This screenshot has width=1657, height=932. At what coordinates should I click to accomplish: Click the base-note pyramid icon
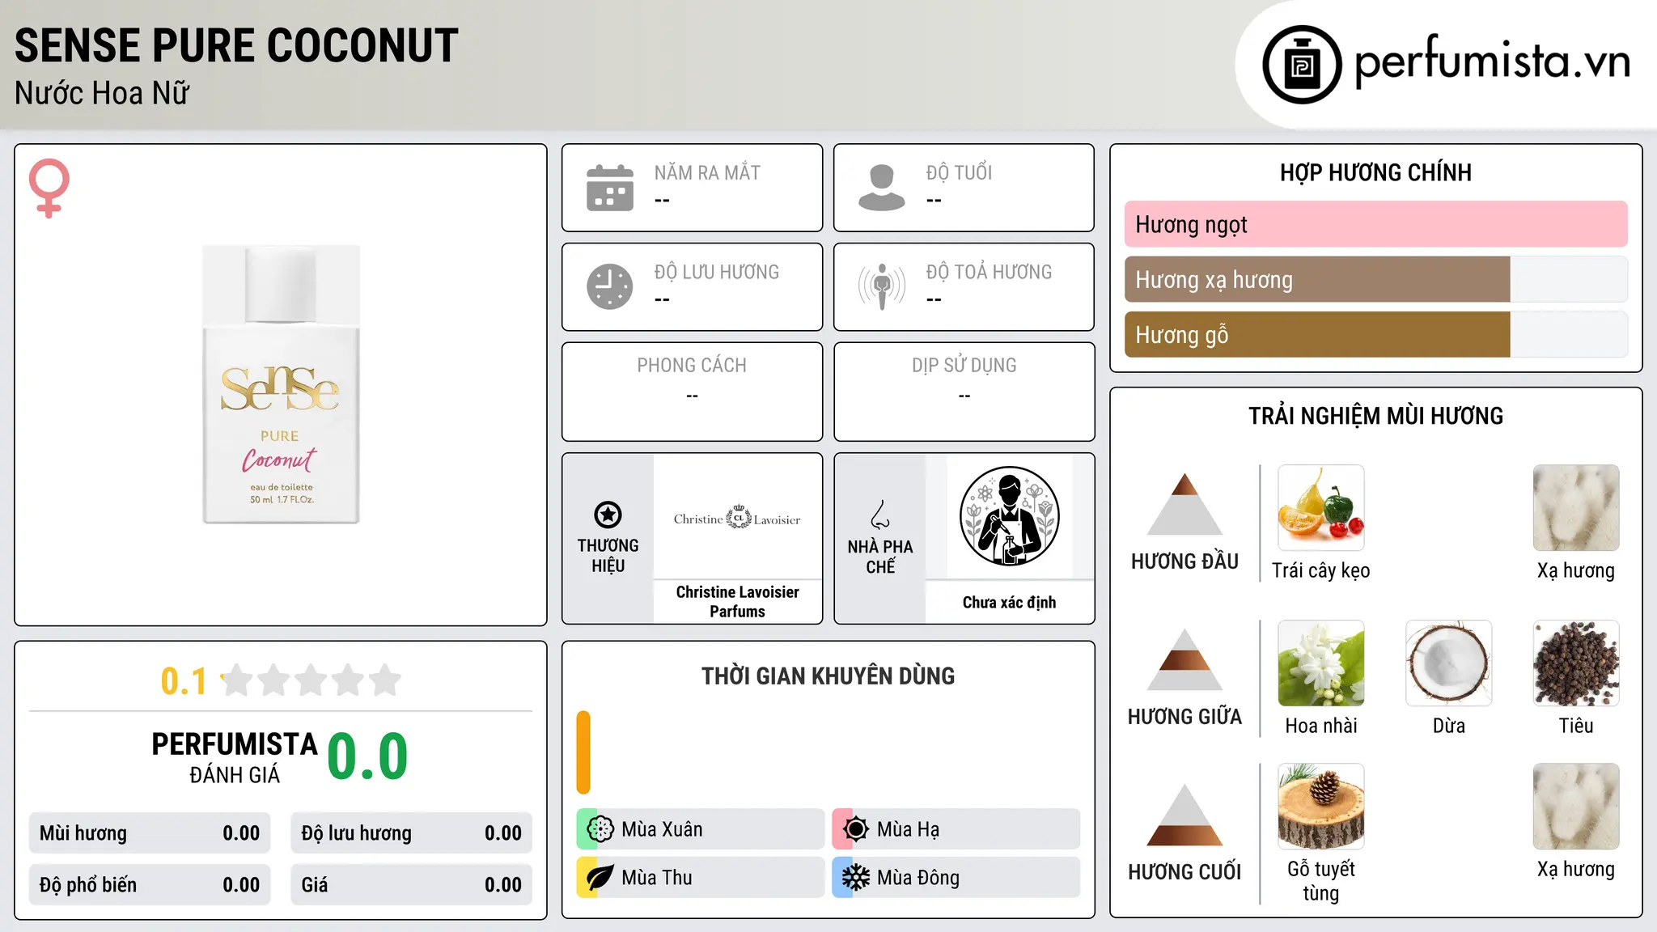pos(1184,815)
